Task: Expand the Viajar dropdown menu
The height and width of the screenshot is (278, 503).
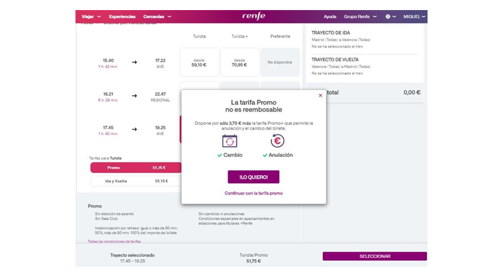Action: 92,16
